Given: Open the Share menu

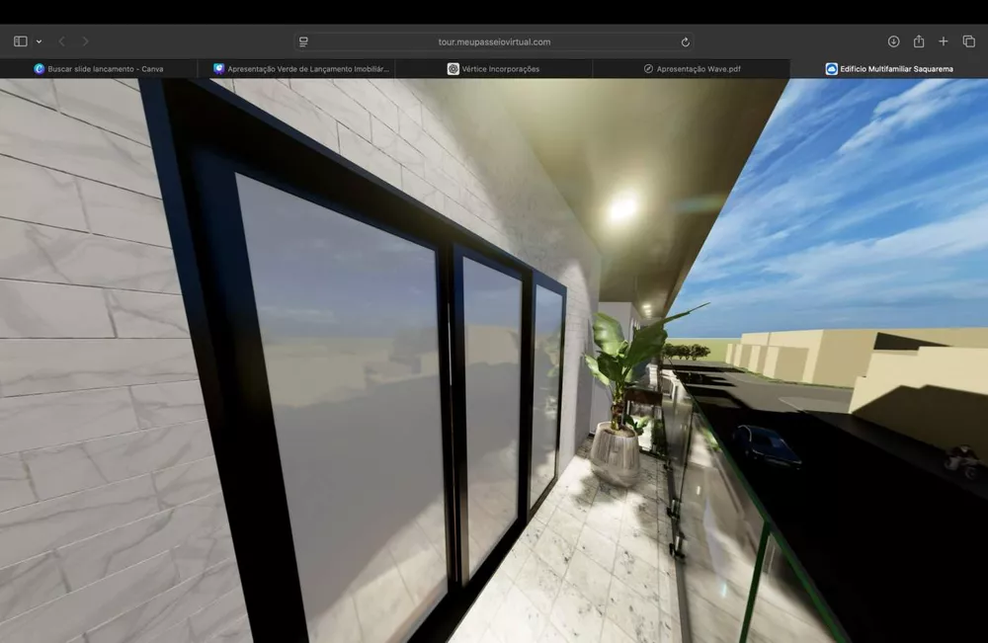Looking at the screenshot, I should [x=919, y=41].
